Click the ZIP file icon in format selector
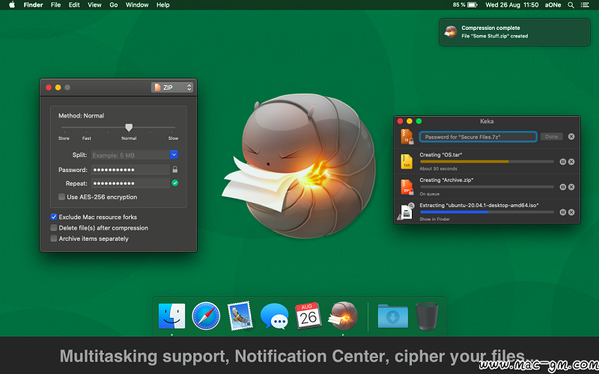 (157, 88)
